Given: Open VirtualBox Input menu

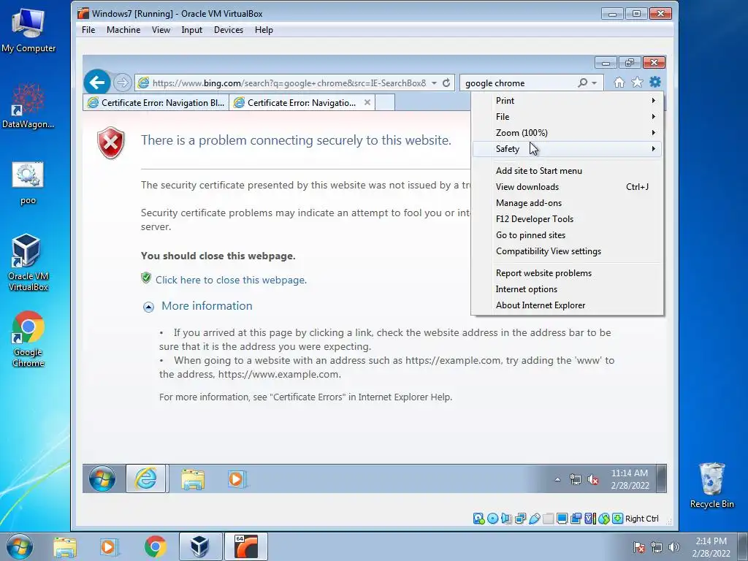Looking at the screenshot, I should tap(192, 29).
